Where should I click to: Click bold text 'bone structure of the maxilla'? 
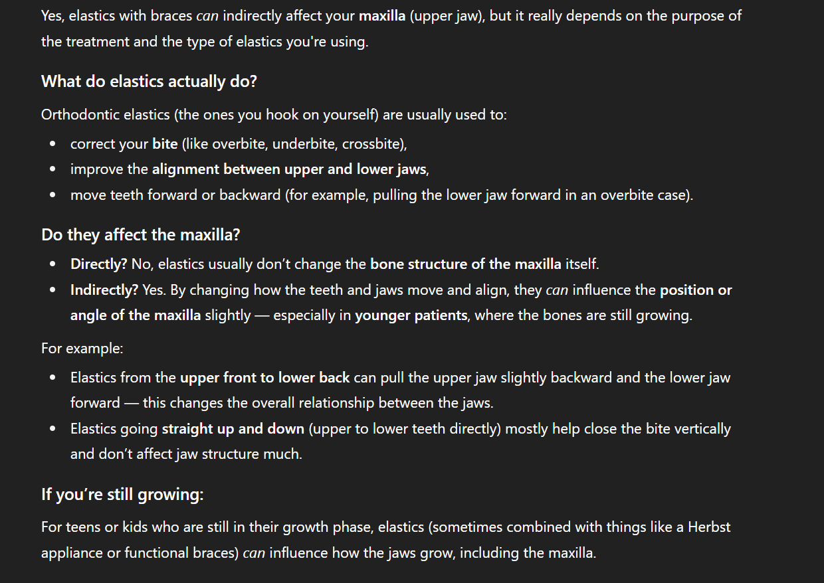coord(466,264)
